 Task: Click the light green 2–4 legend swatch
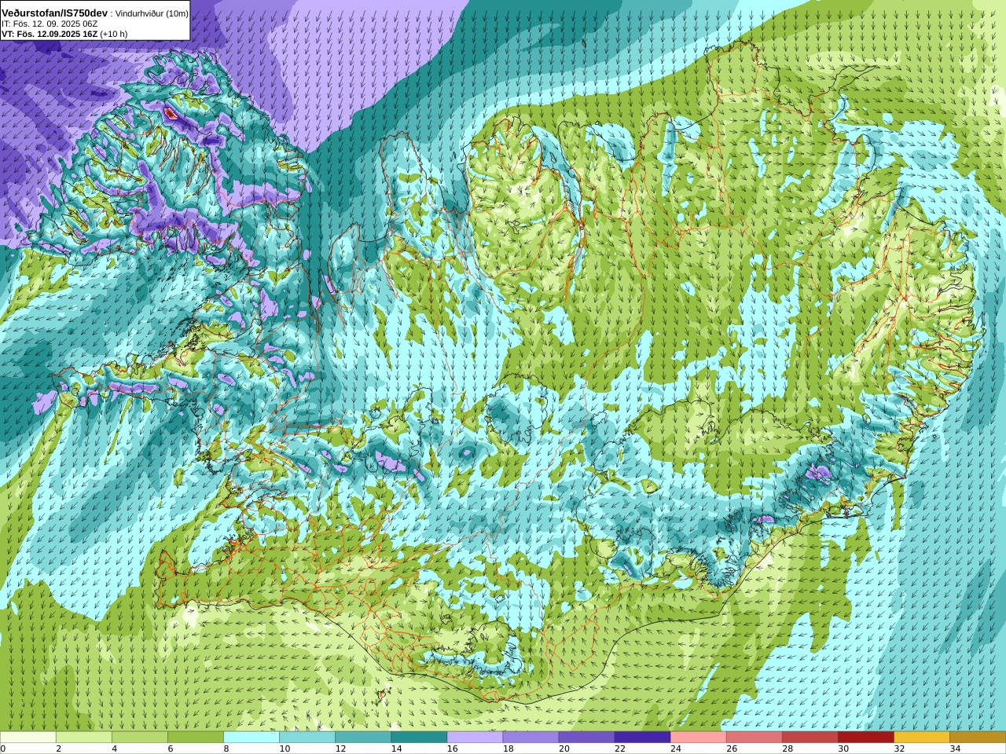pos(84,738)
